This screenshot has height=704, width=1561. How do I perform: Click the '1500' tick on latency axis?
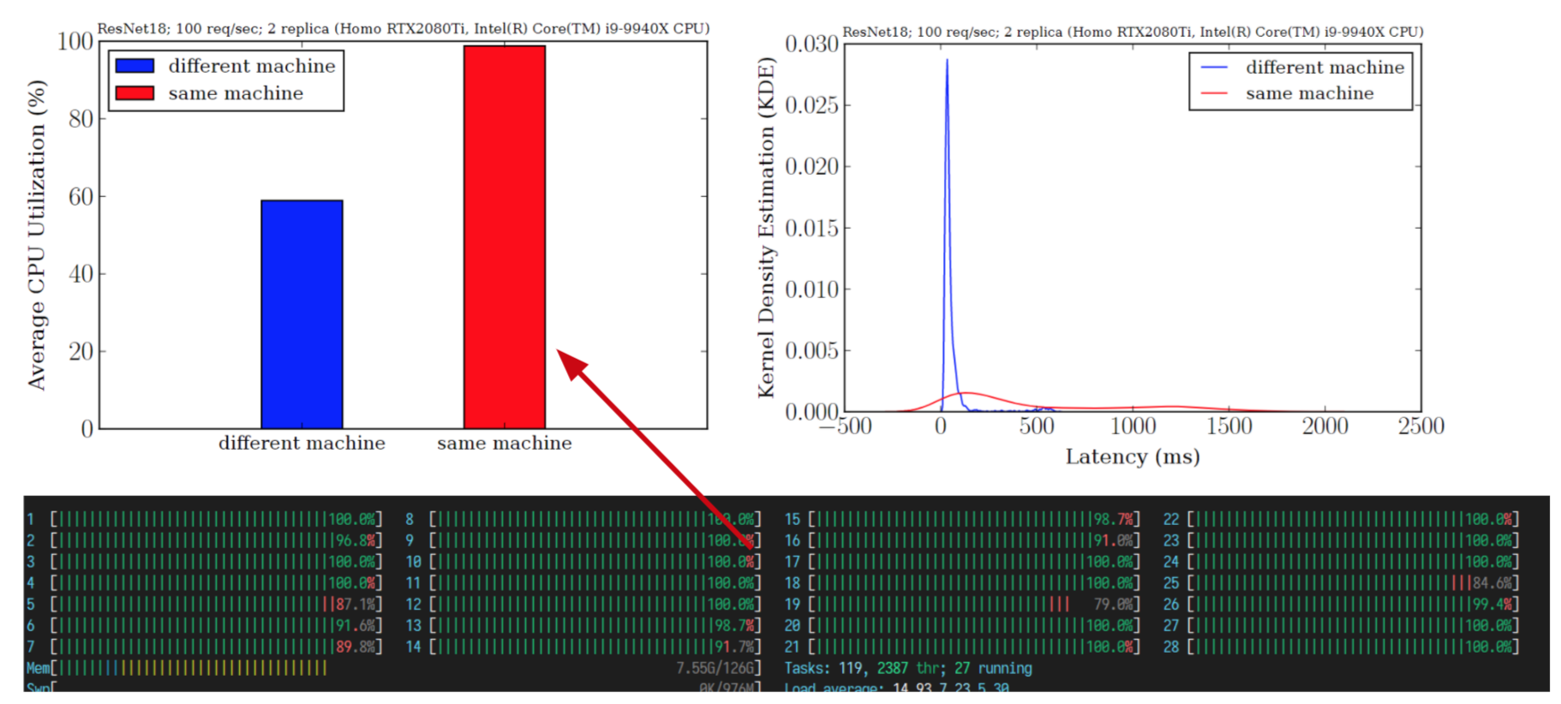pos(1229,426)
